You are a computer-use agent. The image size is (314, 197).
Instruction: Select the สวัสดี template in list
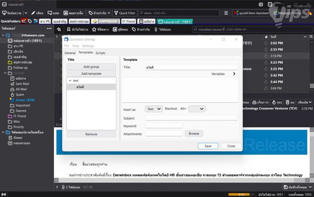[x=91, y=87]
